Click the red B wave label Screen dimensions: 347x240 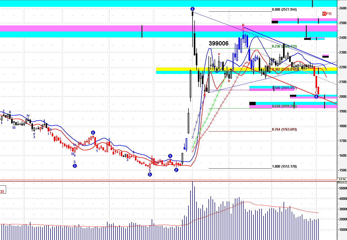pyautogui.click(x=243, y=25)
